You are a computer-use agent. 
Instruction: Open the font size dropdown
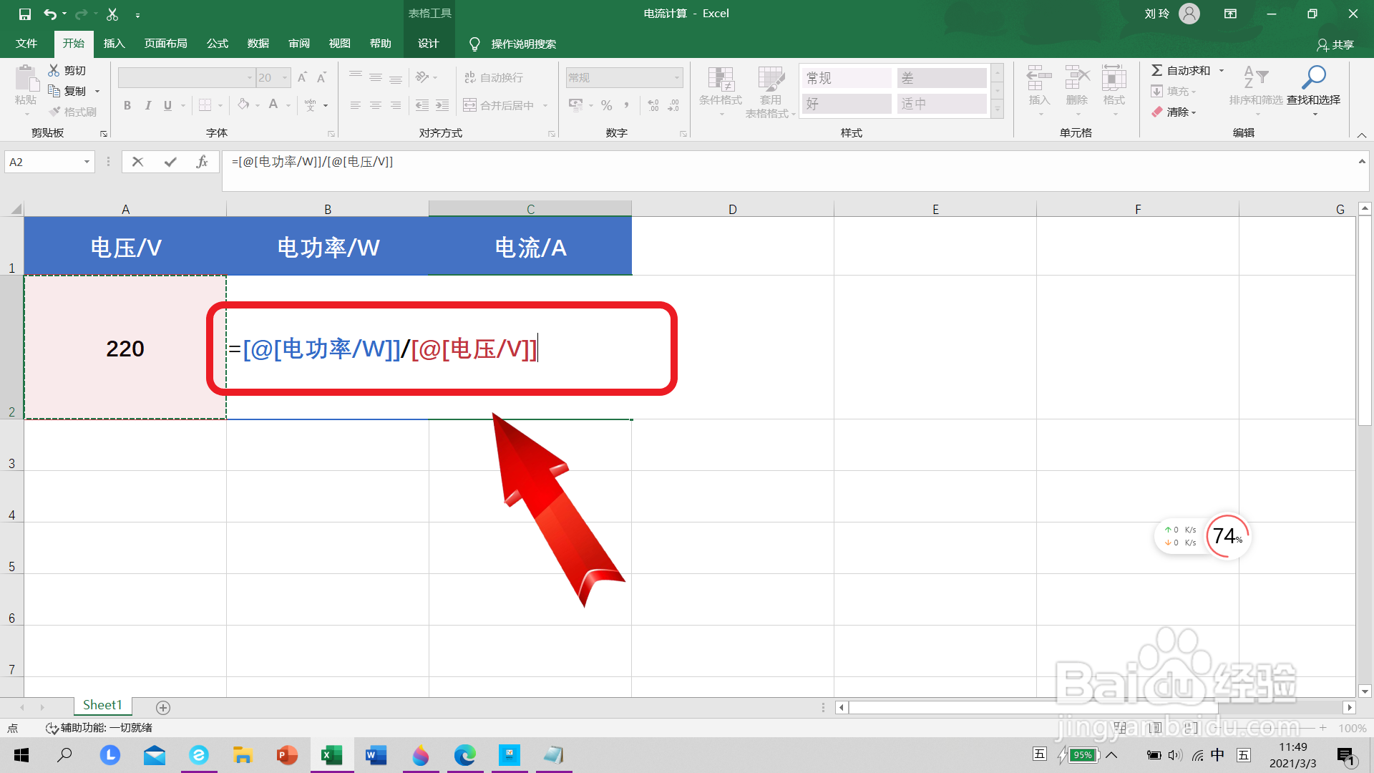pyautogui.click(x=285, y=77)
